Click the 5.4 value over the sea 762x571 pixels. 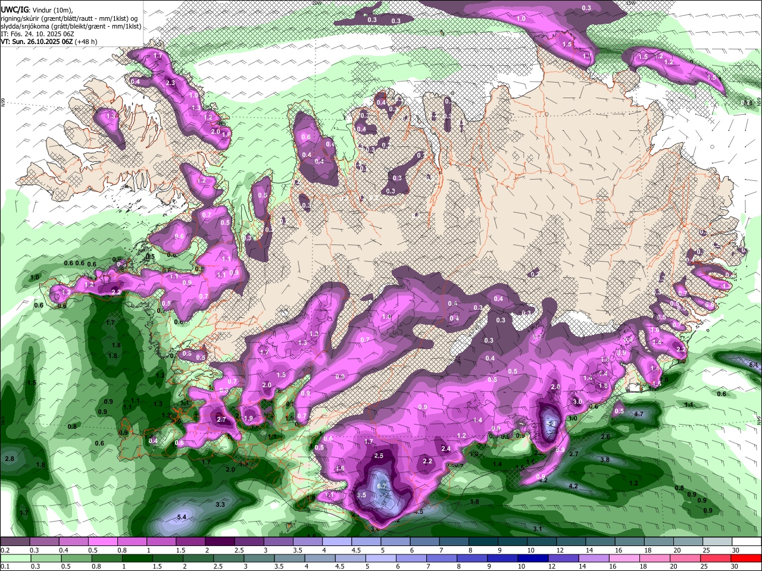(182, 517)
